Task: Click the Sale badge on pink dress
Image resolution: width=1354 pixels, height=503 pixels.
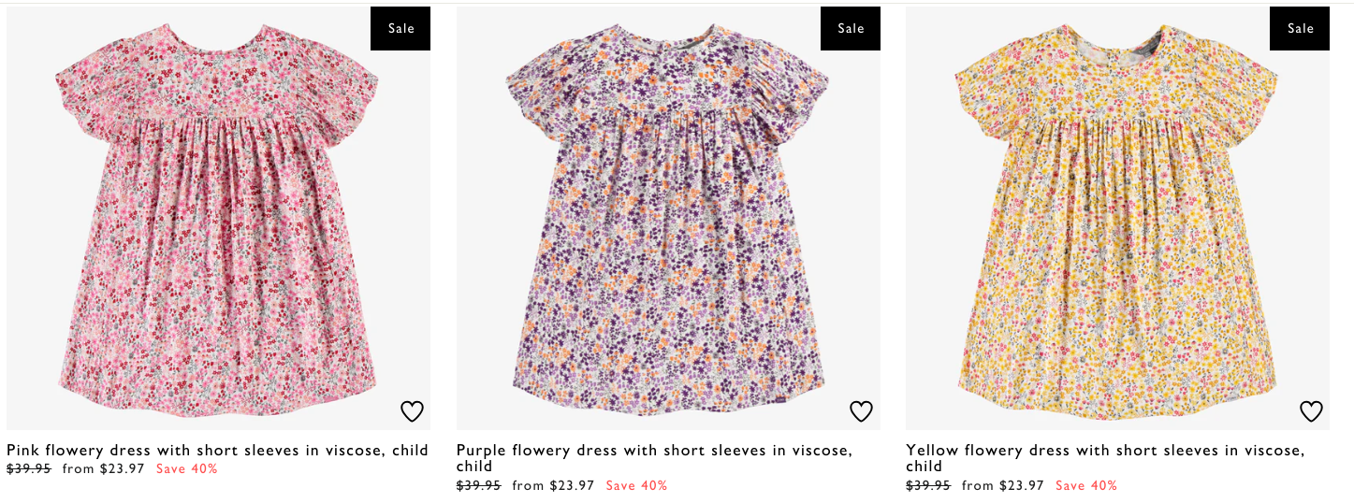Action: click(400, 28)
